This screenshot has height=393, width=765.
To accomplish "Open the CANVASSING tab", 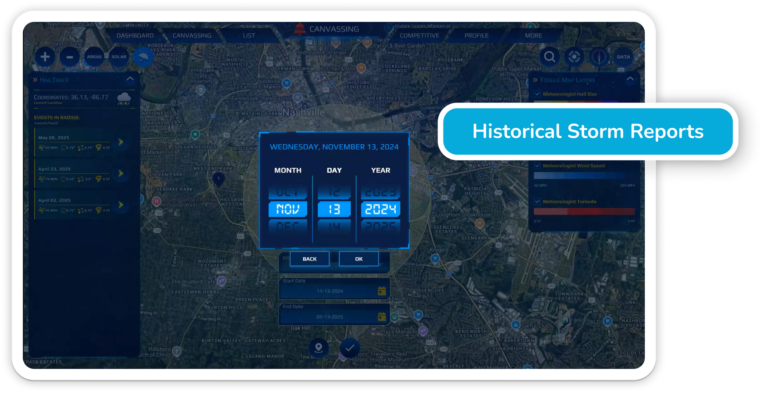I will (192, 35).
